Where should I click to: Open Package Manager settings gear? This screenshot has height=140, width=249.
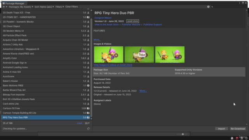coord(208,7)
